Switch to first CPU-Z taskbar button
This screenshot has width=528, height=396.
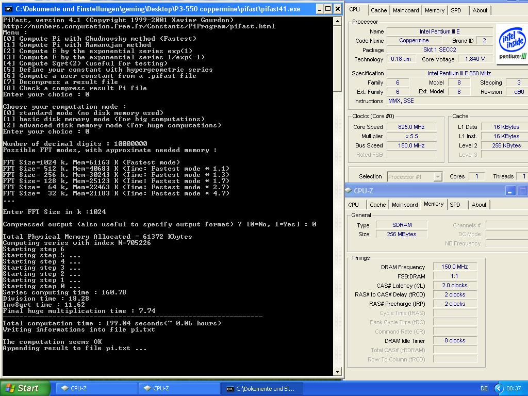click(x=96, y=388)
